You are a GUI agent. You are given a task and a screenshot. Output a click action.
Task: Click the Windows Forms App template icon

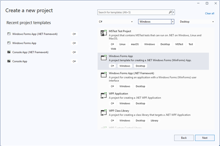(104, 58)
